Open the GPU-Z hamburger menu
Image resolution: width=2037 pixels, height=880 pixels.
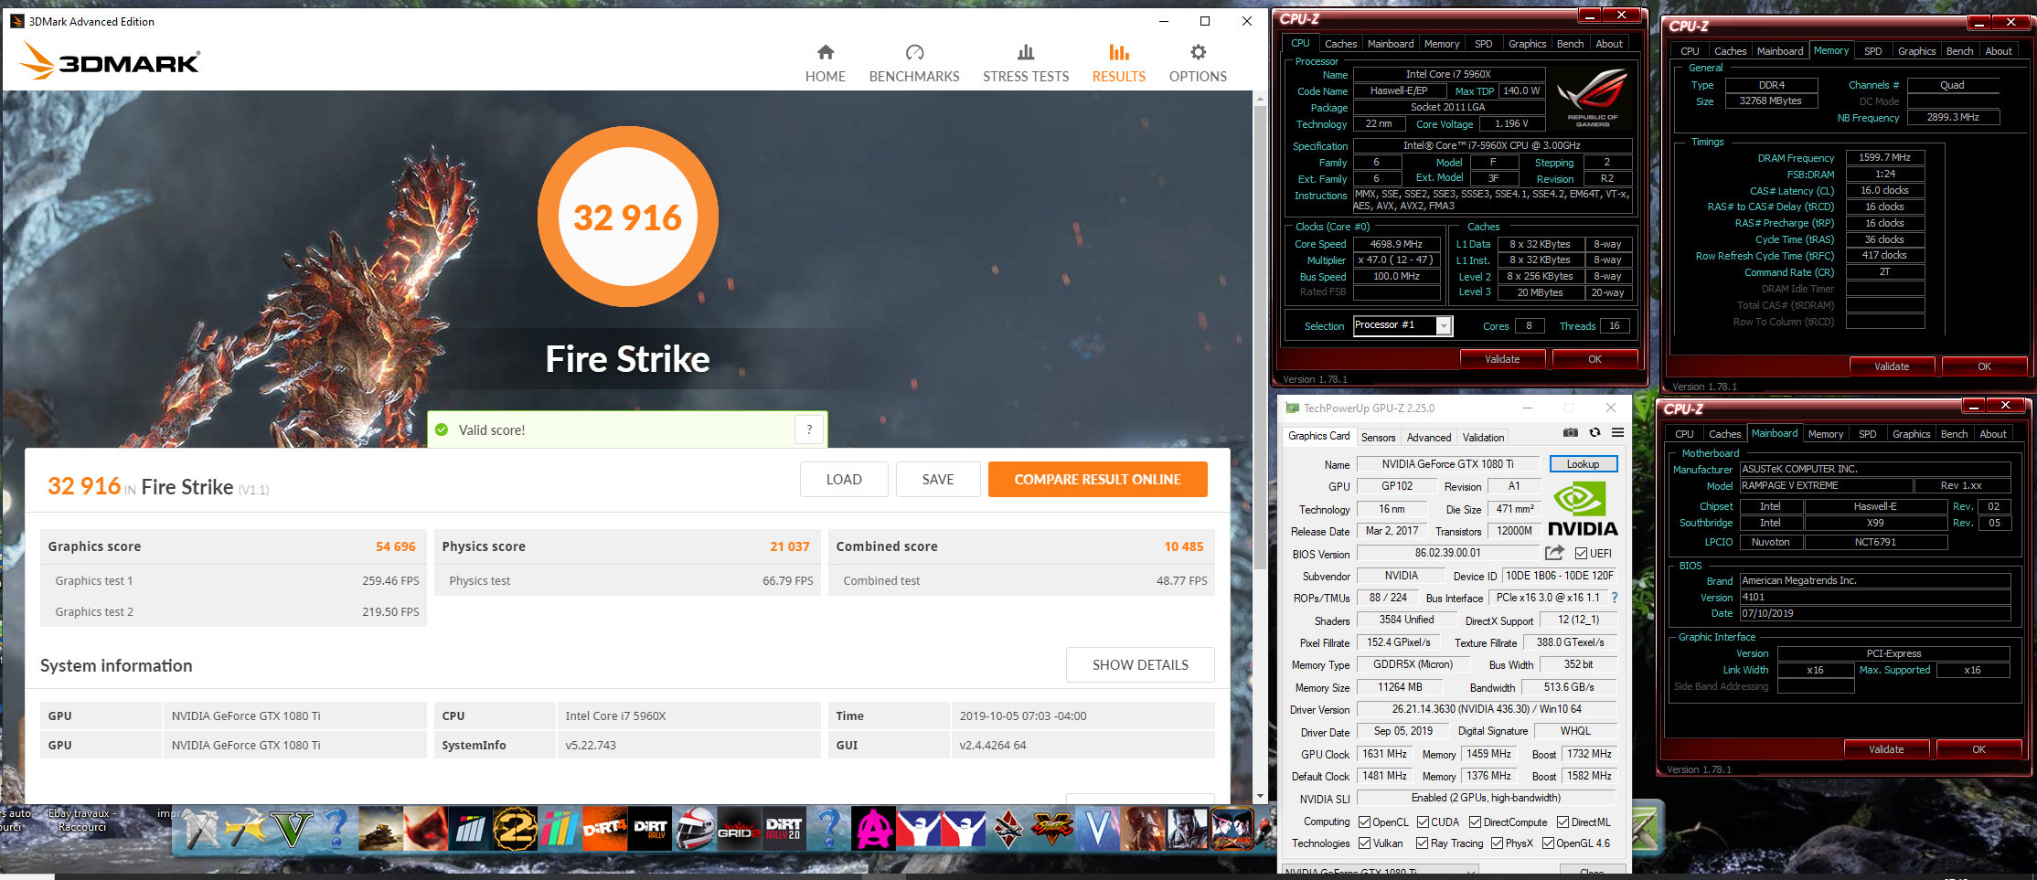[1617, 432]
